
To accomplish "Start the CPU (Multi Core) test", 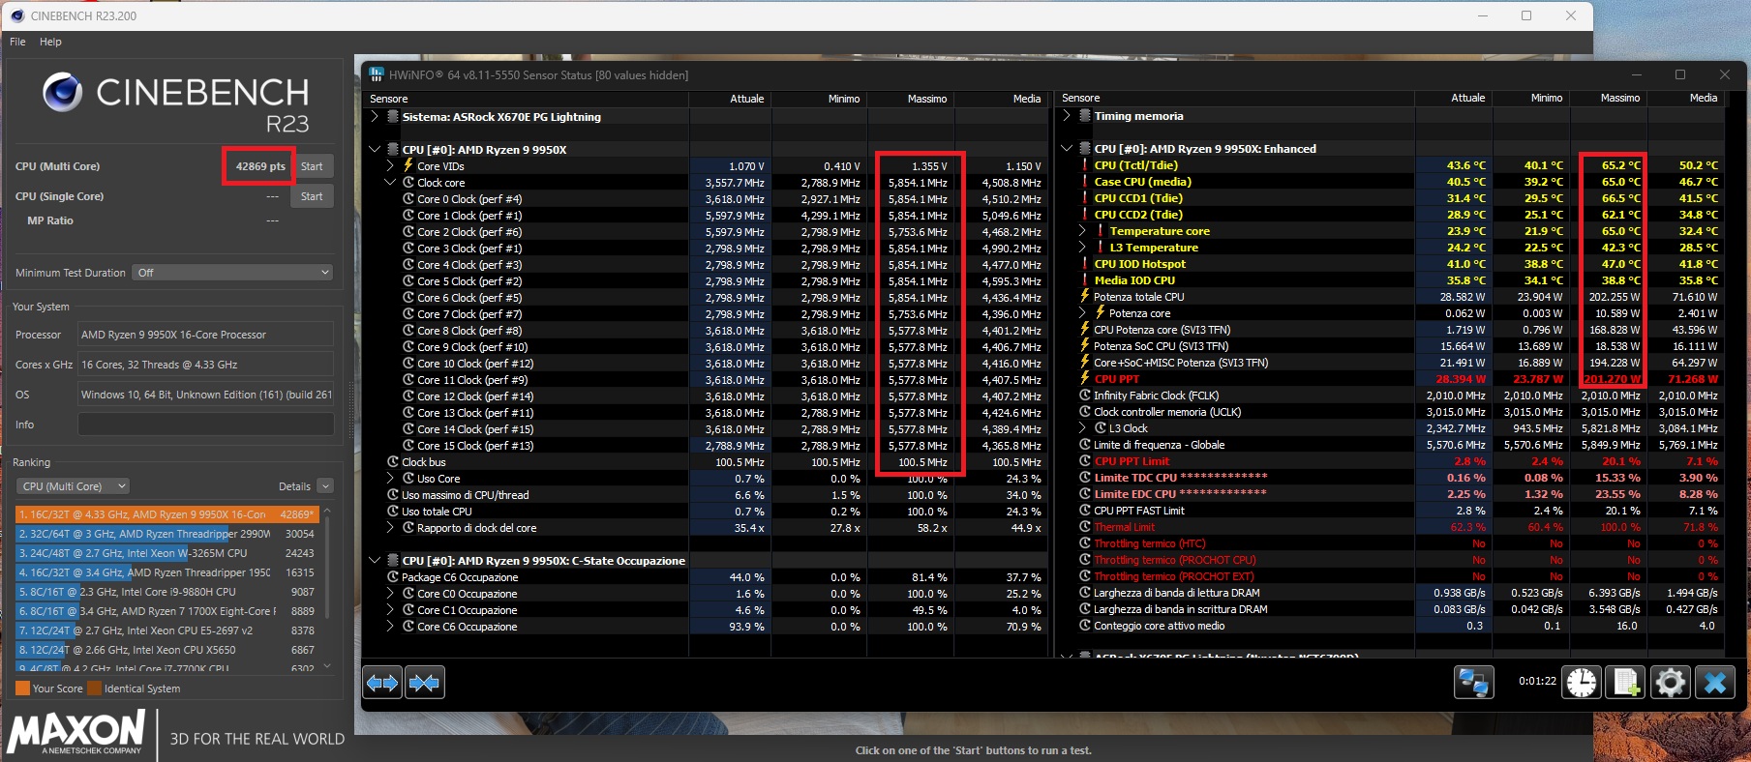I will pyautogui.click(x=312, y=166).
